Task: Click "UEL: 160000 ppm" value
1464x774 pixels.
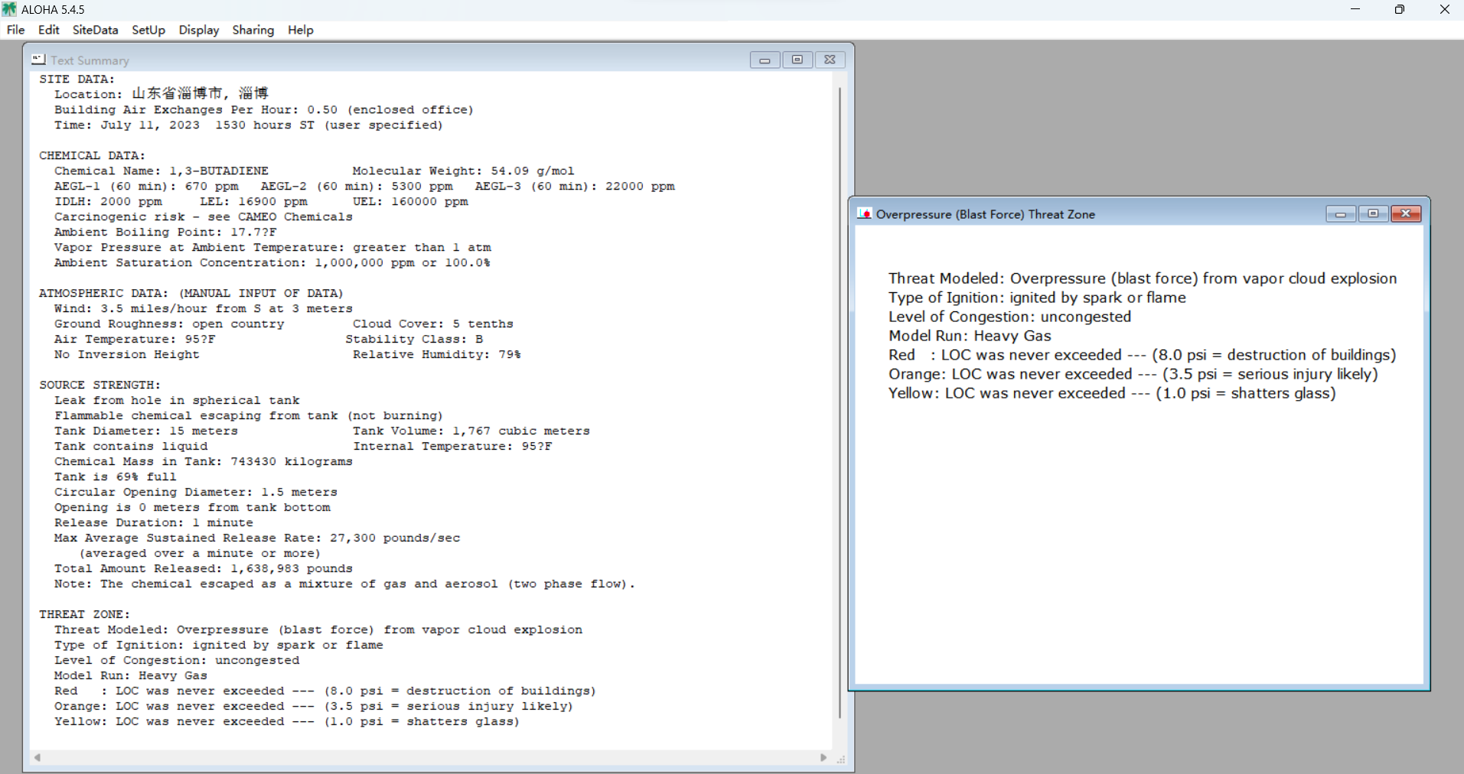Action: 410,201
